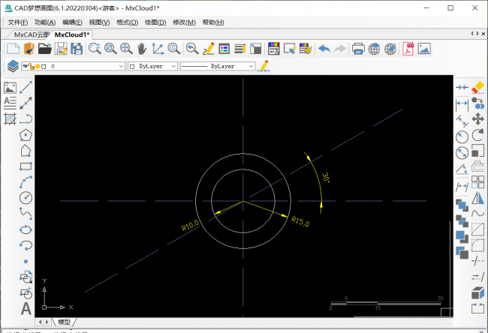Select the linear dimension tool

[462, 104]
